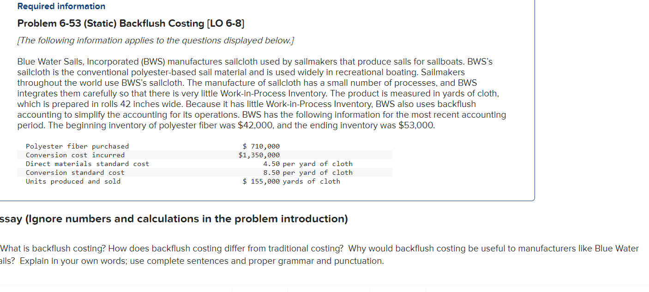Select the "Direct materials standard cost" label

coord(88,164)
